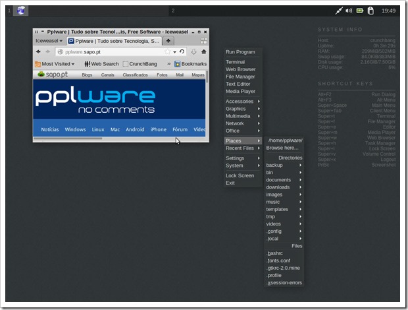The height and width of the screenshot is (310, 408).
Task: Expand the Settings submenu
Action: (243, 158)
